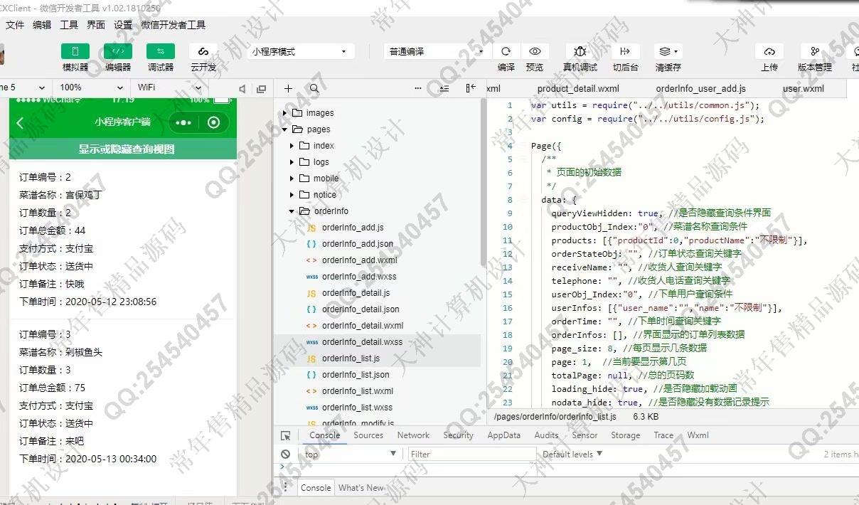The image size is (859, 505).
Task: Open the What's New drawer tab
Action: (361, 488)
